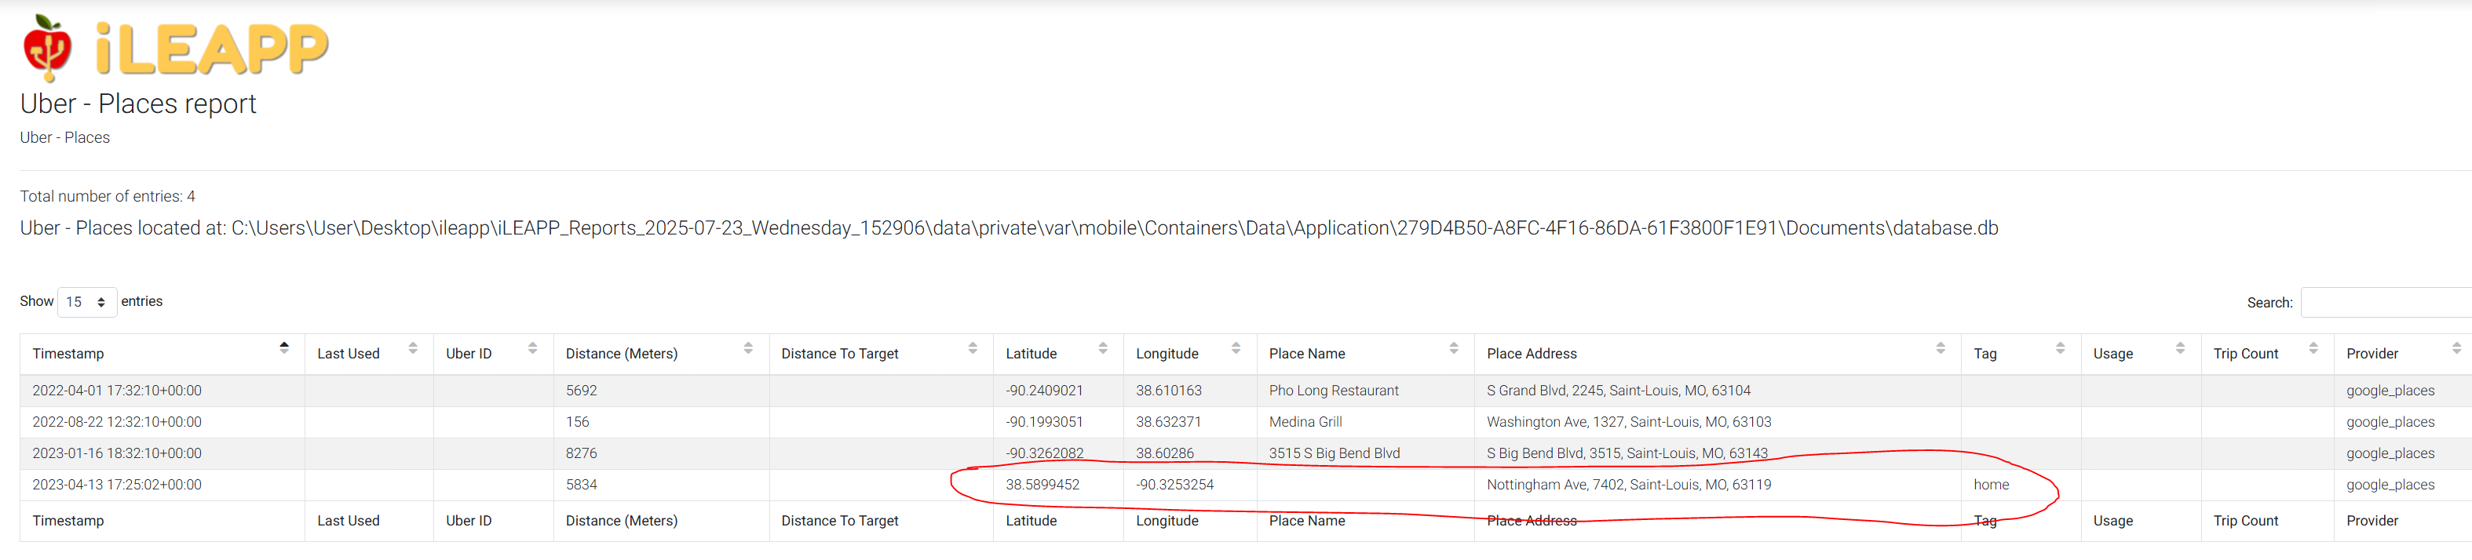The image size is (2472, 560).
Task: Select Medina Grill place name
Action: pyautogui.click(x=1305, y=422)
